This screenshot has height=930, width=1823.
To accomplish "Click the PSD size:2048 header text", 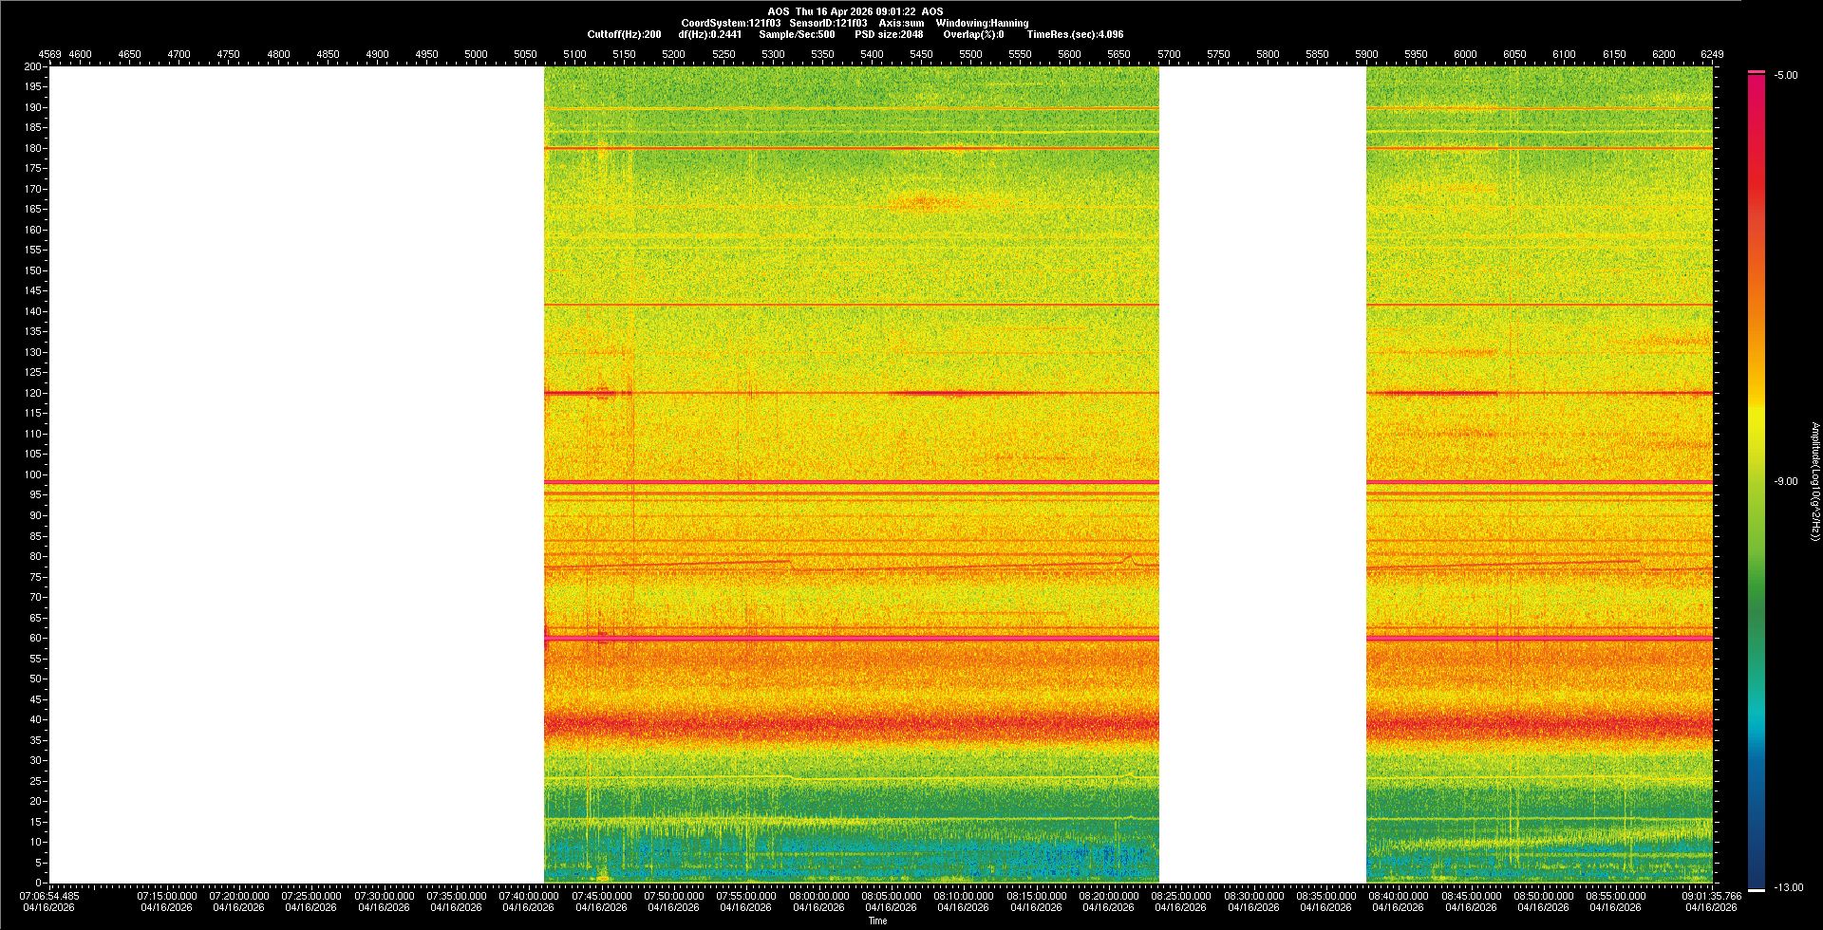I will point(889,34).
